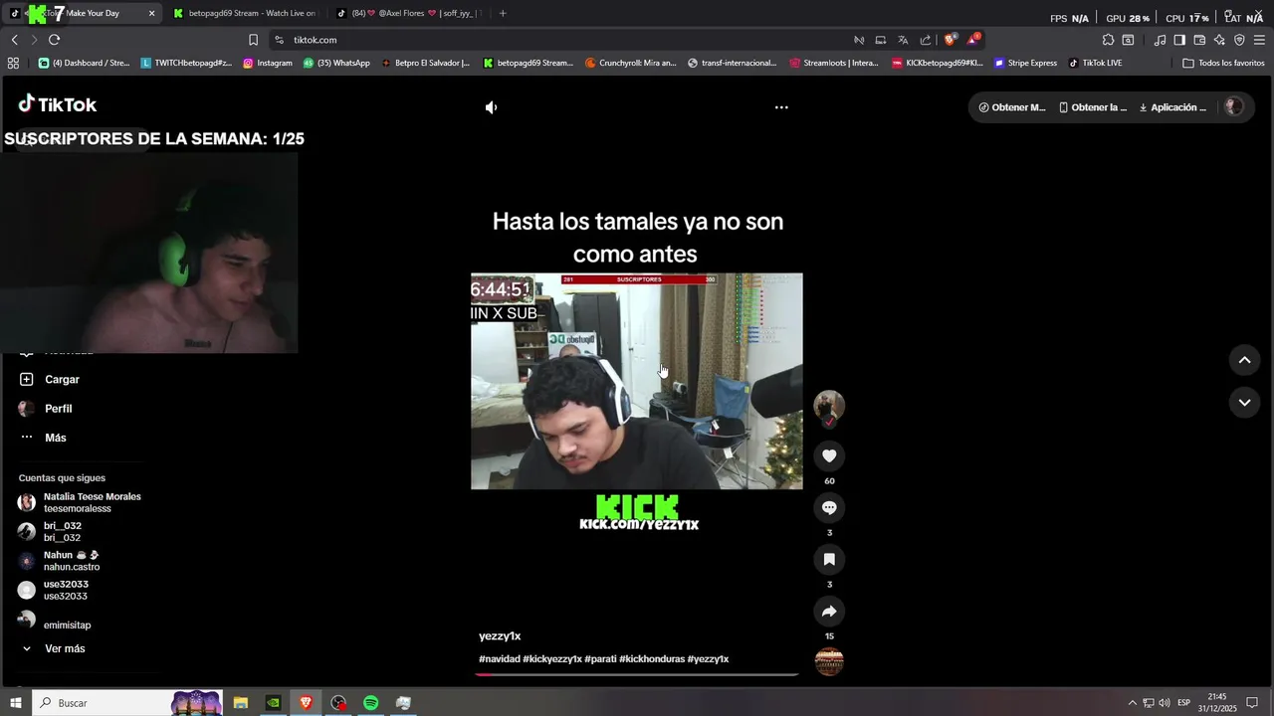Click the TikTok logo

[58, 104]
